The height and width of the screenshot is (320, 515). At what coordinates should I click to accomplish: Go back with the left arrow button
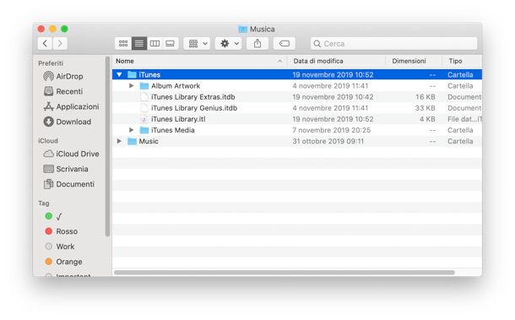click(45, 43)
